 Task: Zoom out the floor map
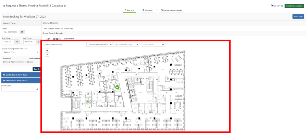pos(47,54)
